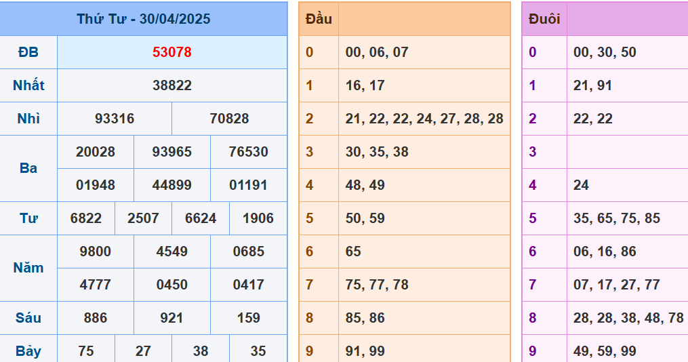Select Năm prize number 0685
The width and height of the screenshot is (688, 362).
[x=248, y=252]
